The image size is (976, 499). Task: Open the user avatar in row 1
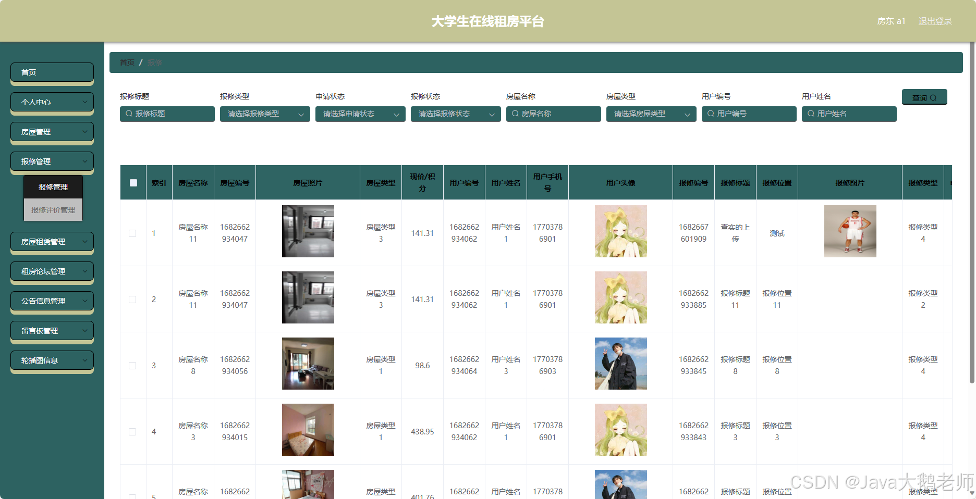(x=621, y=231)
